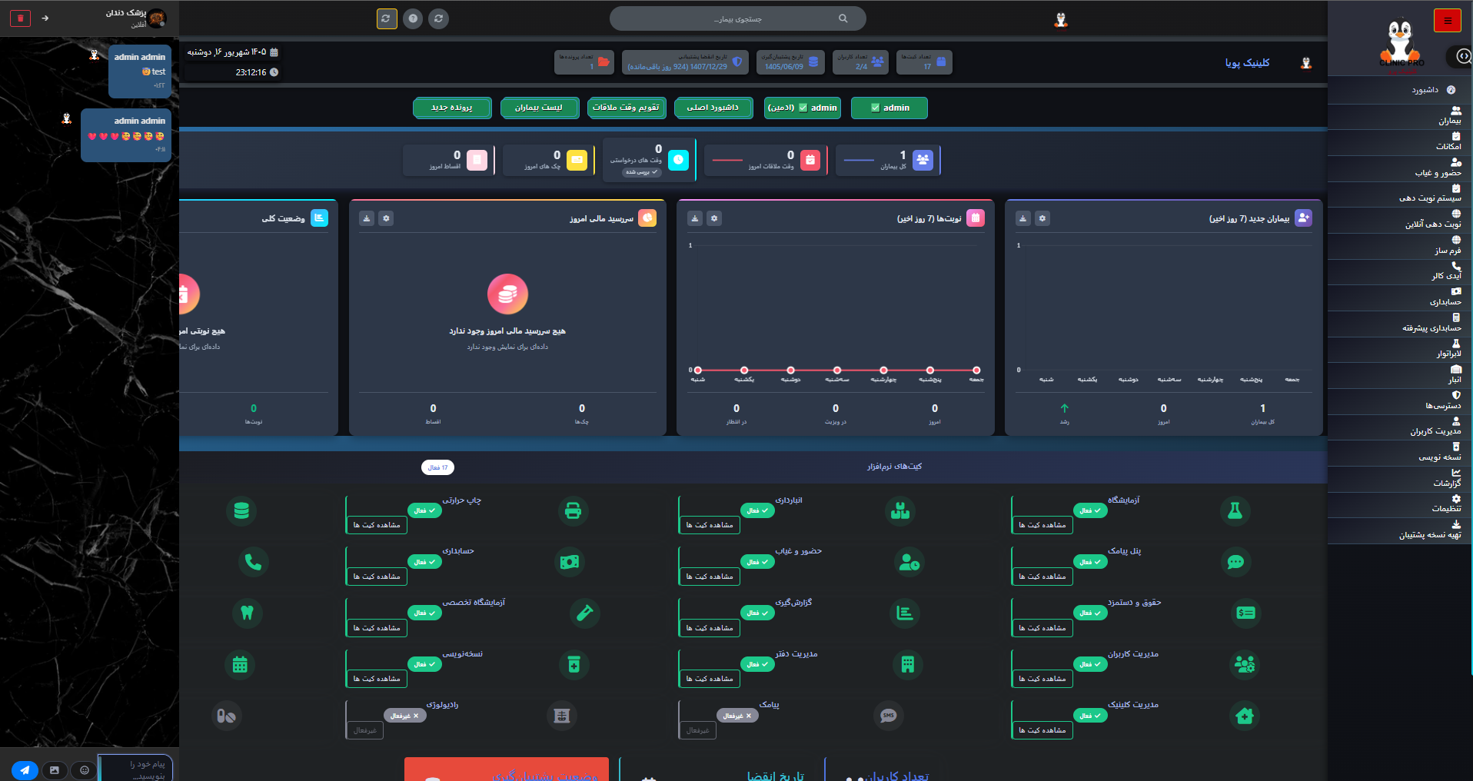Click the yellow-bordered refresh icon in top bar

click(387, 18)
